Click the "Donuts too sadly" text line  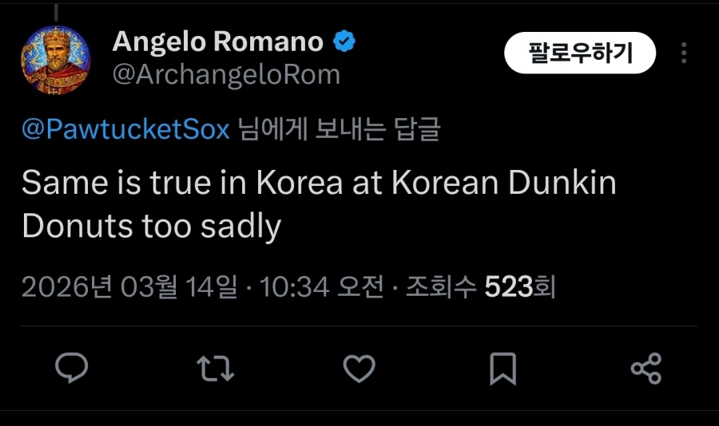(x=151, y=226)
